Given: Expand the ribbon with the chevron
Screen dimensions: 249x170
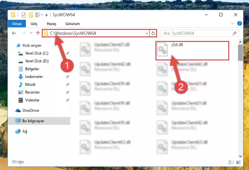Looking at the screenshot, I should point(232,24).
